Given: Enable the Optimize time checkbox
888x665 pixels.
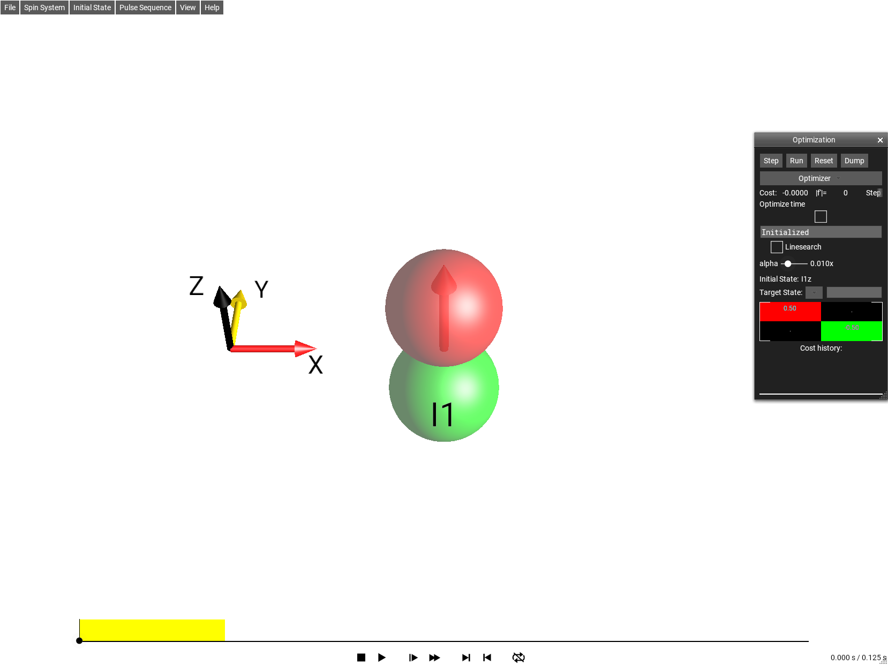Looking at the screenshot, I should pos(821,216).
